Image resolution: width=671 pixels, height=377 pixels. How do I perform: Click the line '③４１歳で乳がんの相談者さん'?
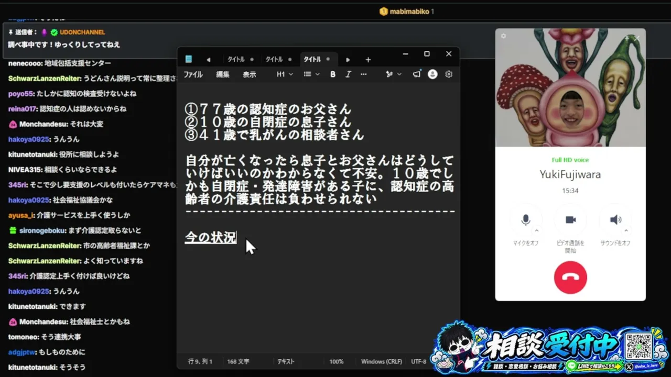pos(274,135)
